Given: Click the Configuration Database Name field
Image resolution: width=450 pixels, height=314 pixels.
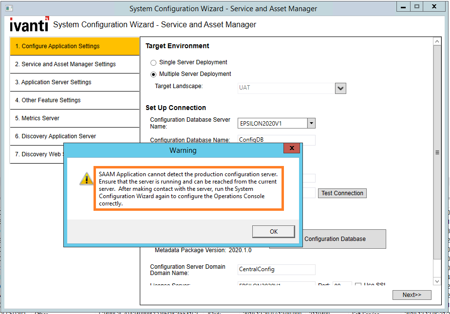Looking at the screenshot, I should pos(276,140).
